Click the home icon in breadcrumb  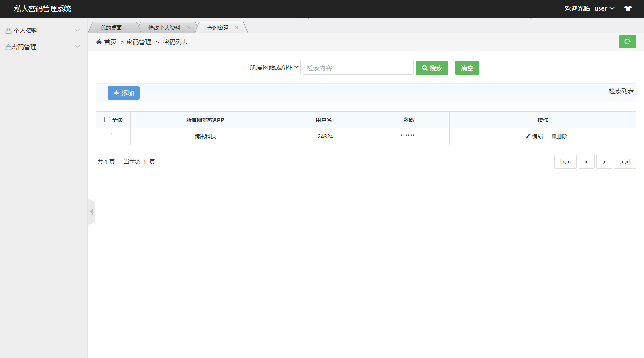[99, 42]
